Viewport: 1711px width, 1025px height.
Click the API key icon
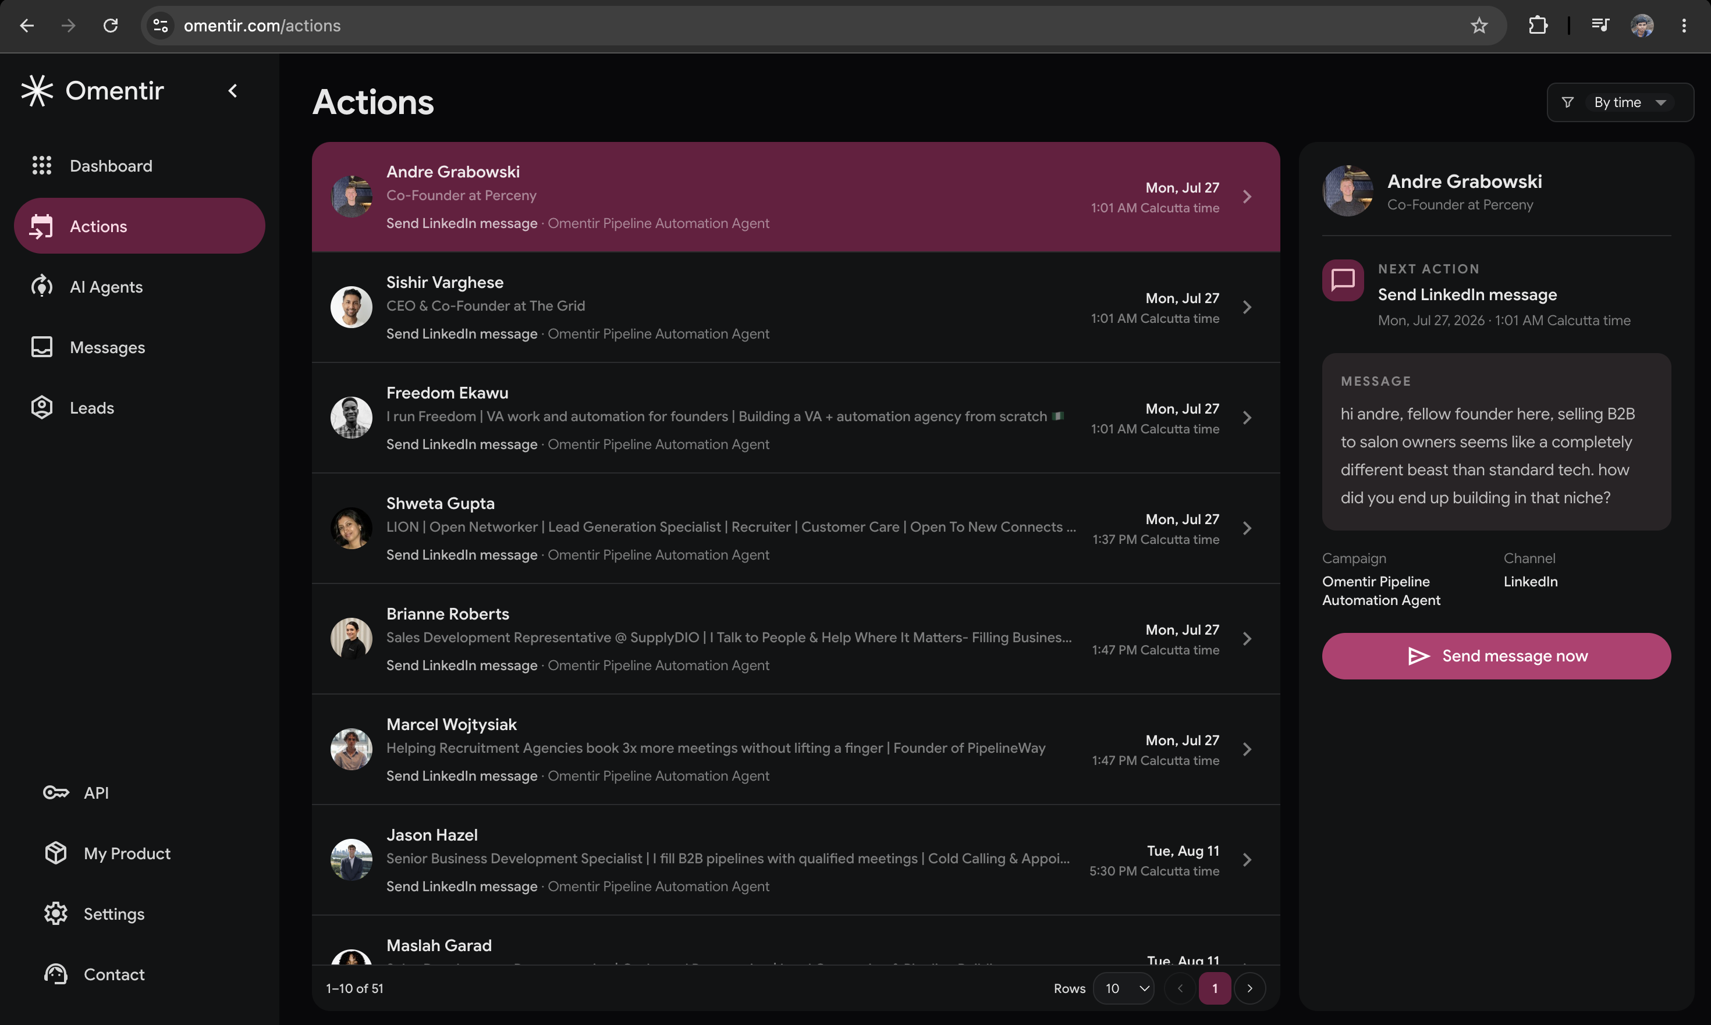(56, 792)
